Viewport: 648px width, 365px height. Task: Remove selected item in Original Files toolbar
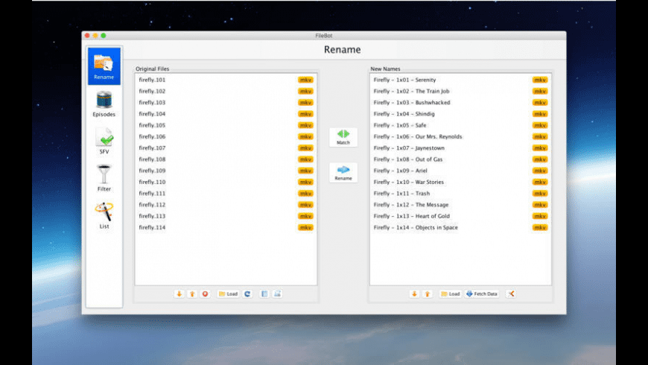pyautogui.click(x=205, y=294)
